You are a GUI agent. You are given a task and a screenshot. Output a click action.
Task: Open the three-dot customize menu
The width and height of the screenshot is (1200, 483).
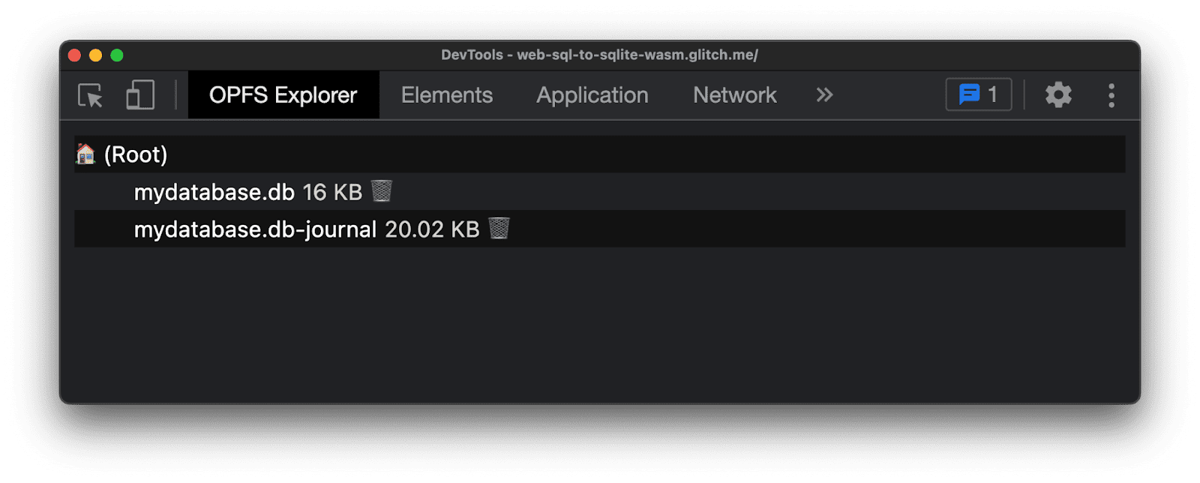click(1111, 94)
